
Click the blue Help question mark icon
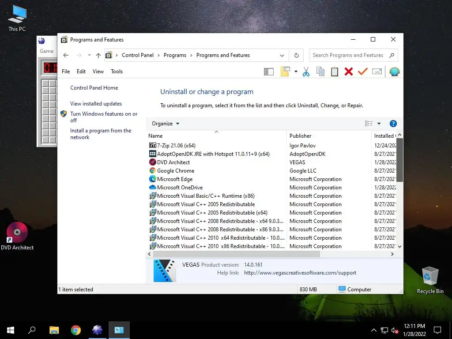pyautogui.click(x=393, y=124)
